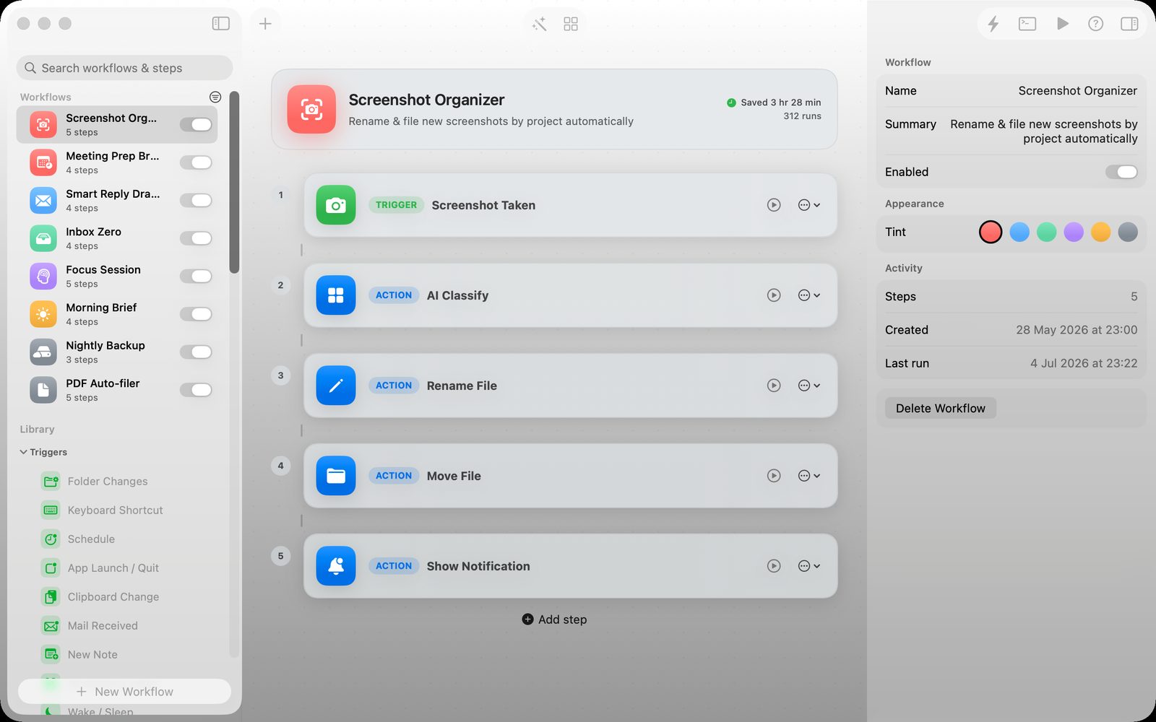This screenshot has height=722, width=1156.
Task: Open the terminal console icon
Action: click(x=1027, y=24)
